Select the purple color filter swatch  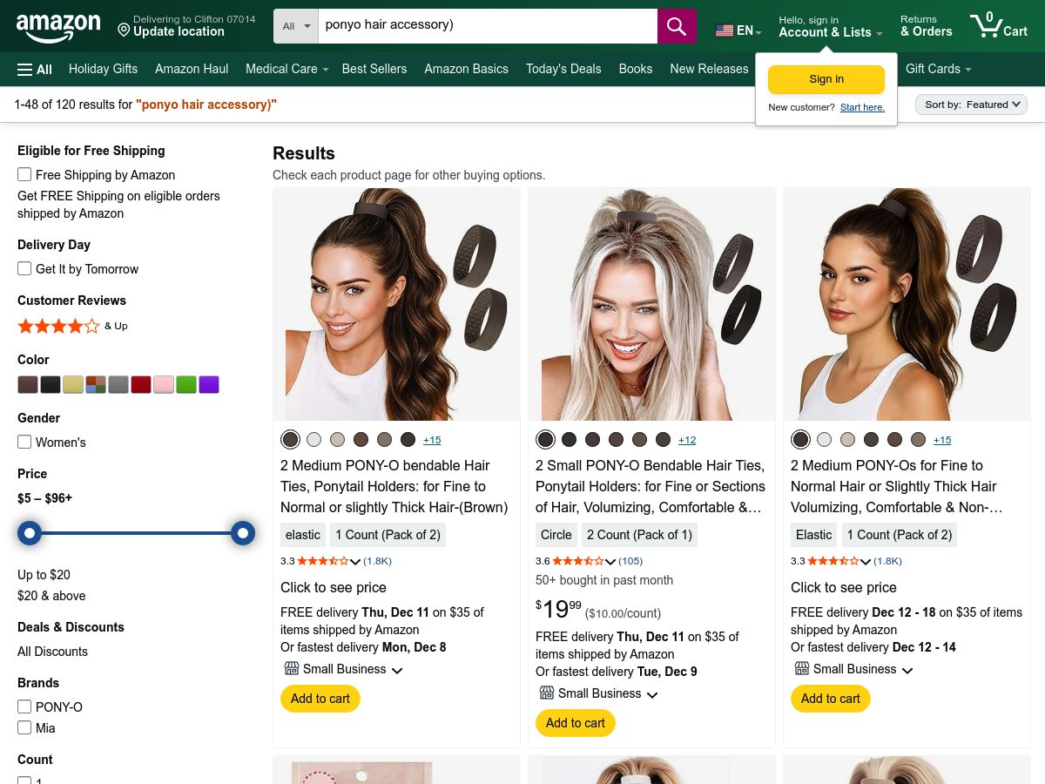[x=209, y=385]
